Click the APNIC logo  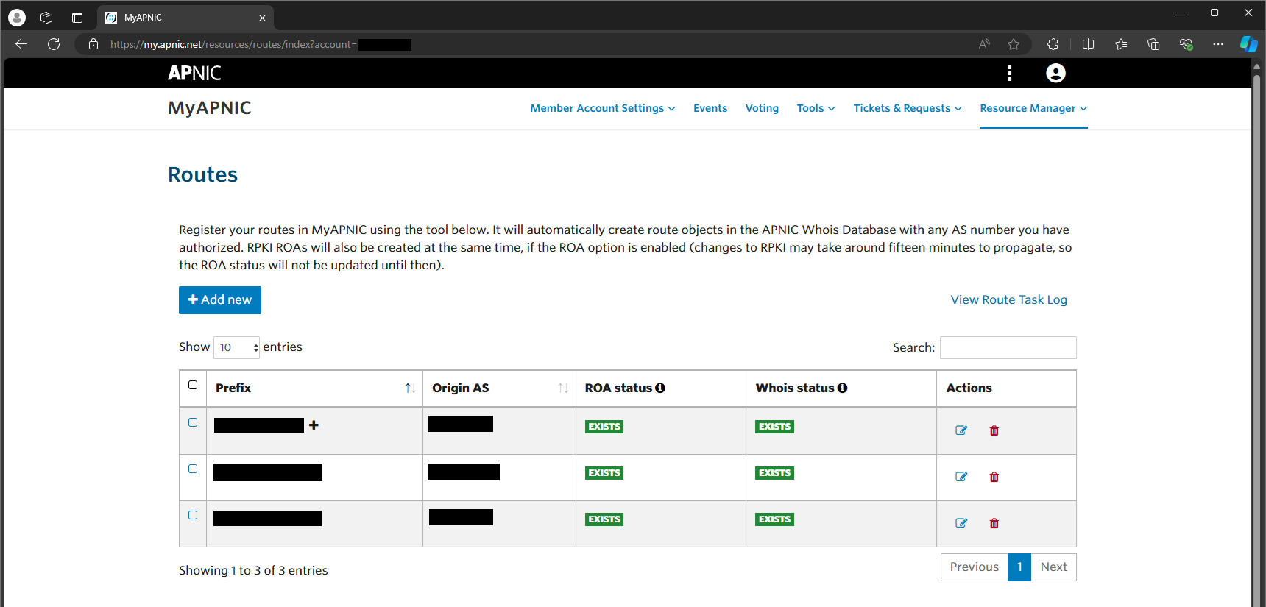(194, 73)
